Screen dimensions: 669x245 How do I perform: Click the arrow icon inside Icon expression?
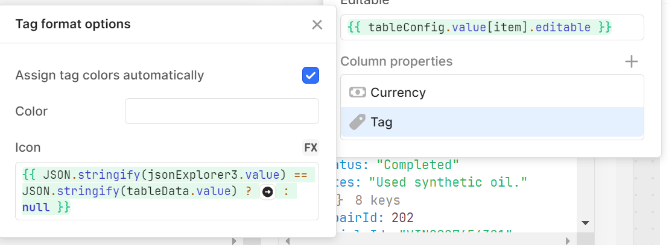[267, 192]
